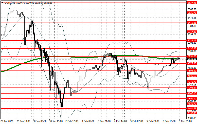
Task: Click the 3 Feb 21:00 time label
Action: pos(104,121)
